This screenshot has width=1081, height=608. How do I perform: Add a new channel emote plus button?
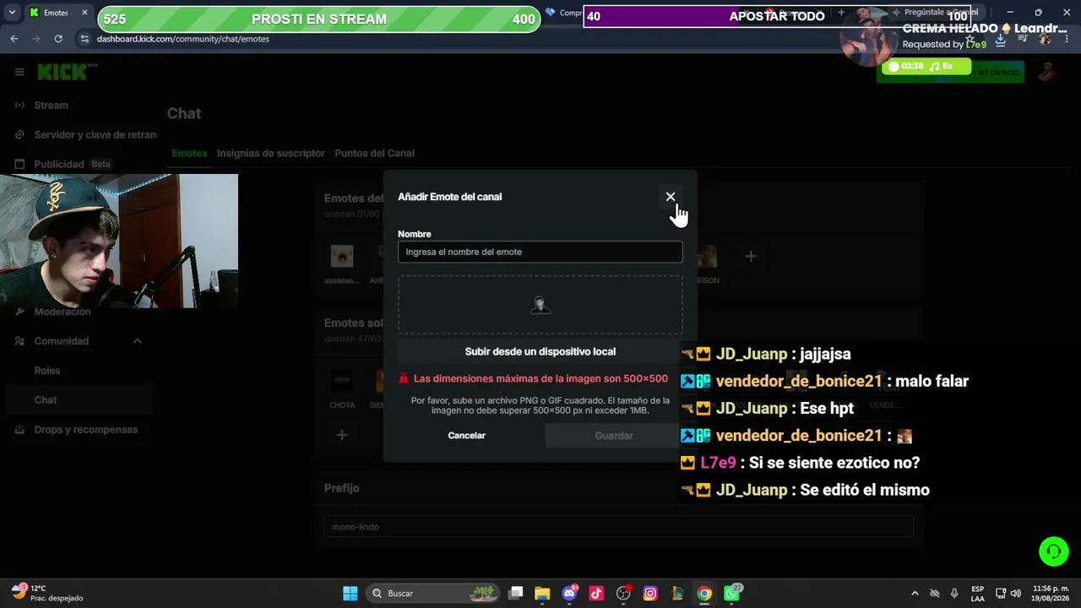pyautogui.click(x=751, y=256)
